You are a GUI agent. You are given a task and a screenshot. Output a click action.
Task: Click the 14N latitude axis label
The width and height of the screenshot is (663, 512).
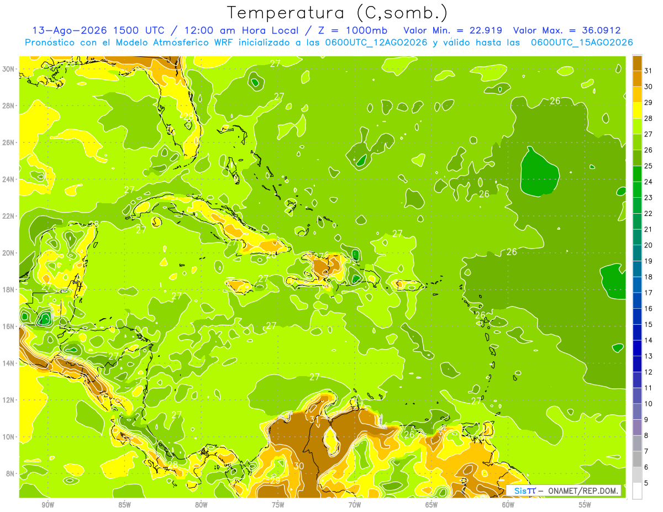click(9, 363)
